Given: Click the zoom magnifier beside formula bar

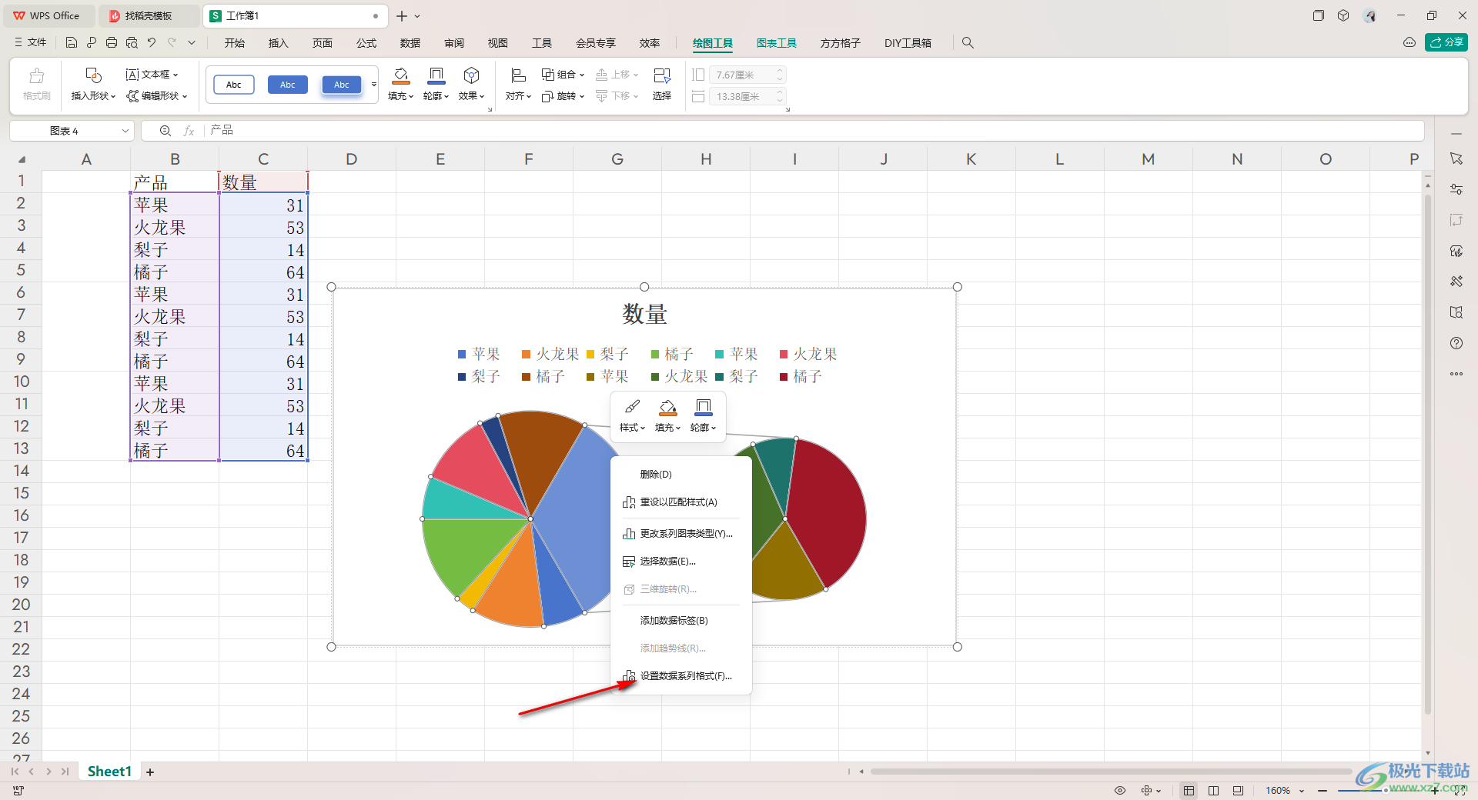Looking at the screenshot, I should tap(166, 131).
